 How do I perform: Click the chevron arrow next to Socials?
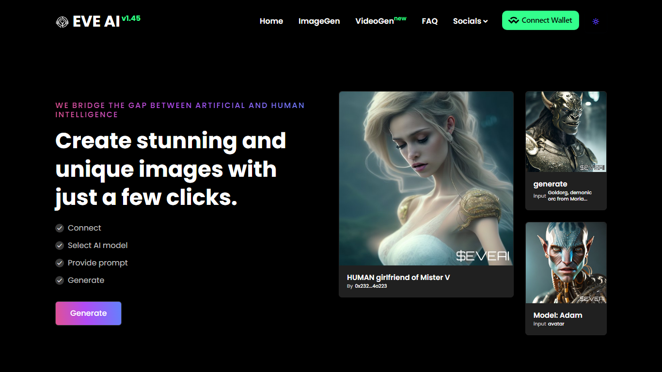pos(486,21)
